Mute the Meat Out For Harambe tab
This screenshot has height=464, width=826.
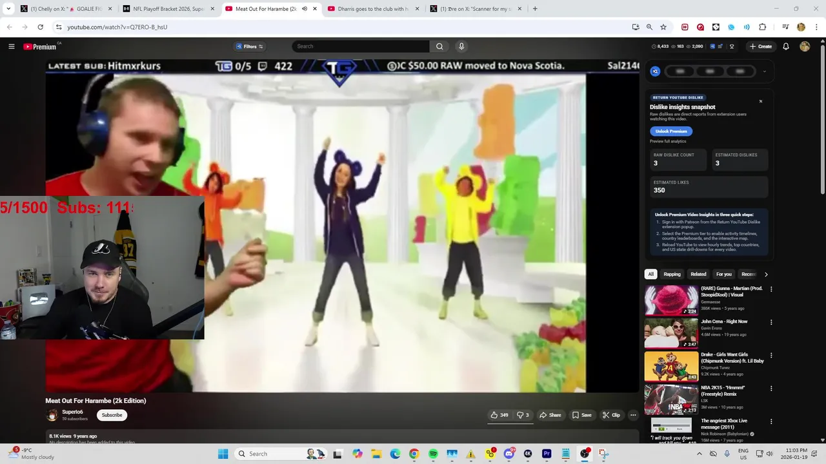coord(305,9)
